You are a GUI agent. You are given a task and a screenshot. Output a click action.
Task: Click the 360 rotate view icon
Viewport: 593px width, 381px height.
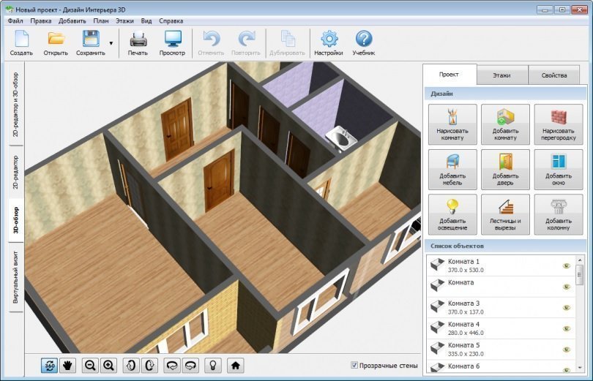coord(50,365)
